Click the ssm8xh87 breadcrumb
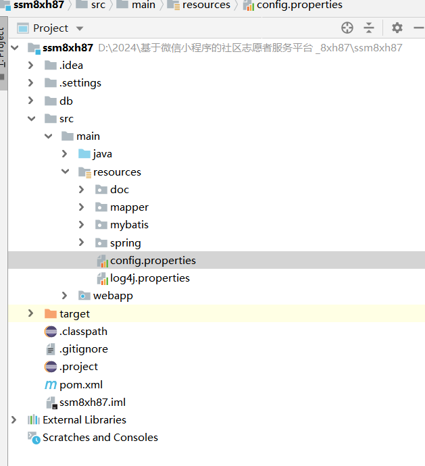This screenshot has width=425, height=466. [39, 5]
